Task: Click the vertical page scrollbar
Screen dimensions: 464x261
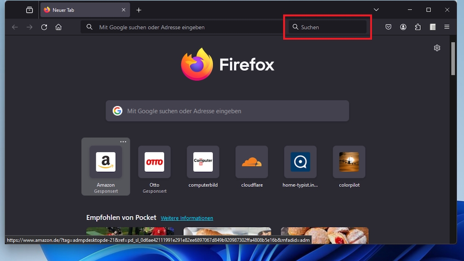Action: [x=453, y=59]
